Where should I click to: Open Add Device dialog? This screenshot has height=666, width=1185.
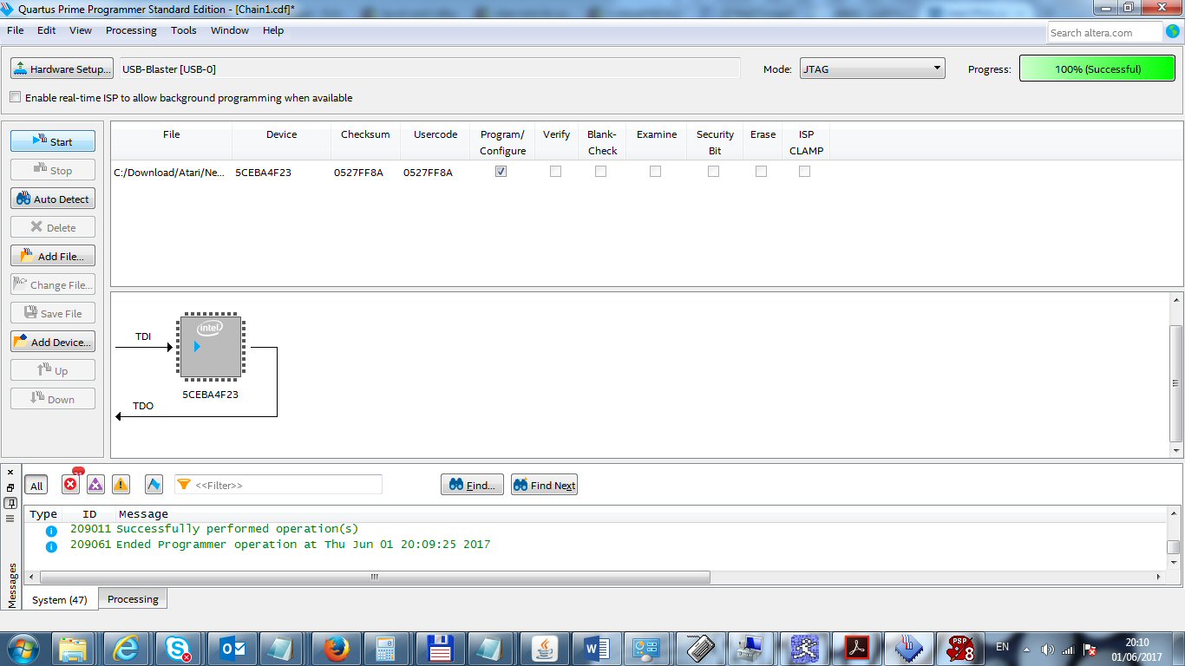[53, 342]
